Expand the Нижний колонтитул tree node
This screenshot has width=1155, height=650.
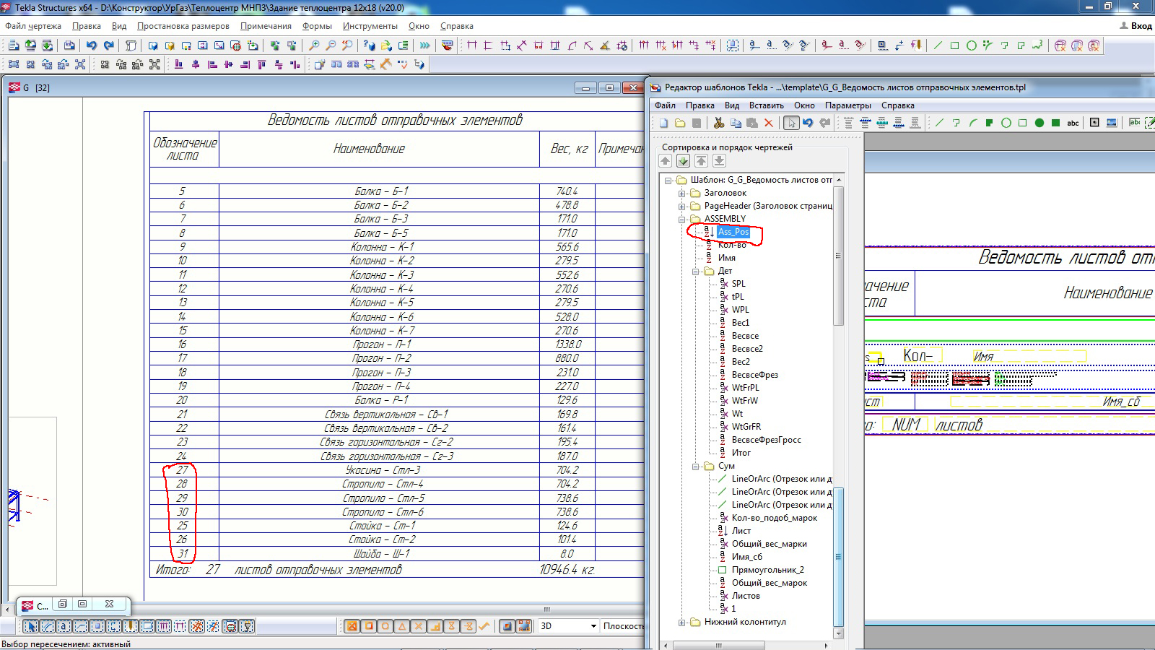(681, 622)
